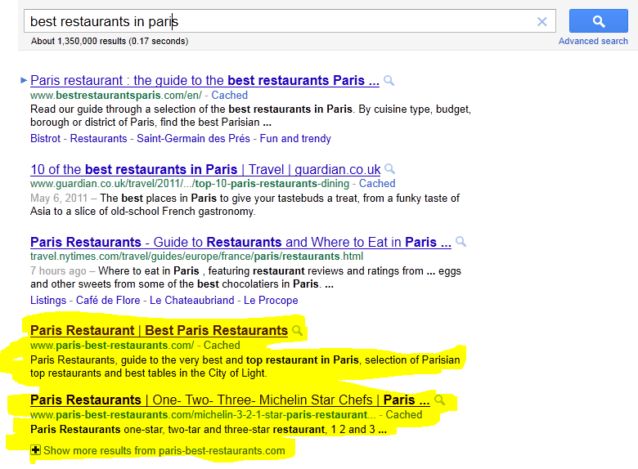View the Cached copy of the guardian.co.uk result
Screen dimensions: 638x469
click(x=377, y=184)
